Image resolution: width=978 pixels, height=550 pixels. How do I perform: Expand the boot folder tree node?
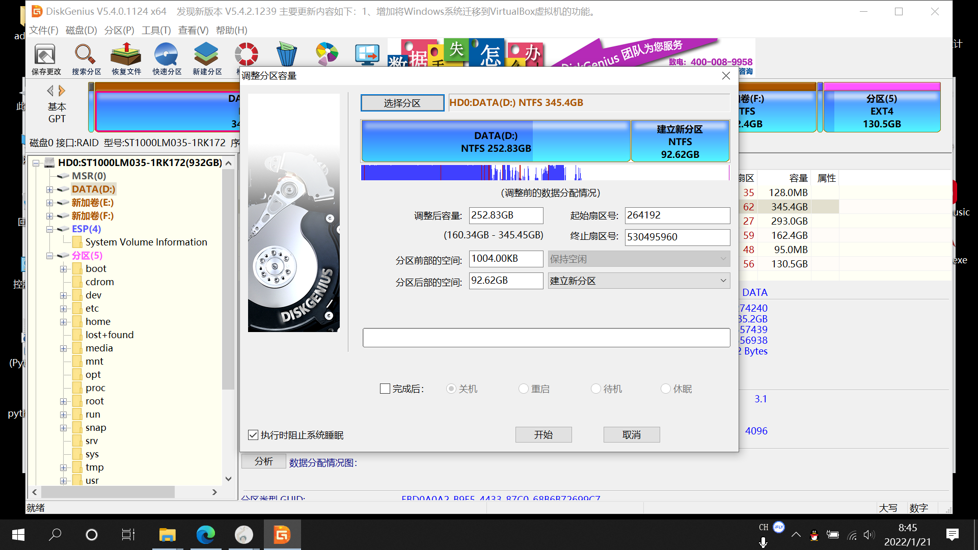pos(63,269)
